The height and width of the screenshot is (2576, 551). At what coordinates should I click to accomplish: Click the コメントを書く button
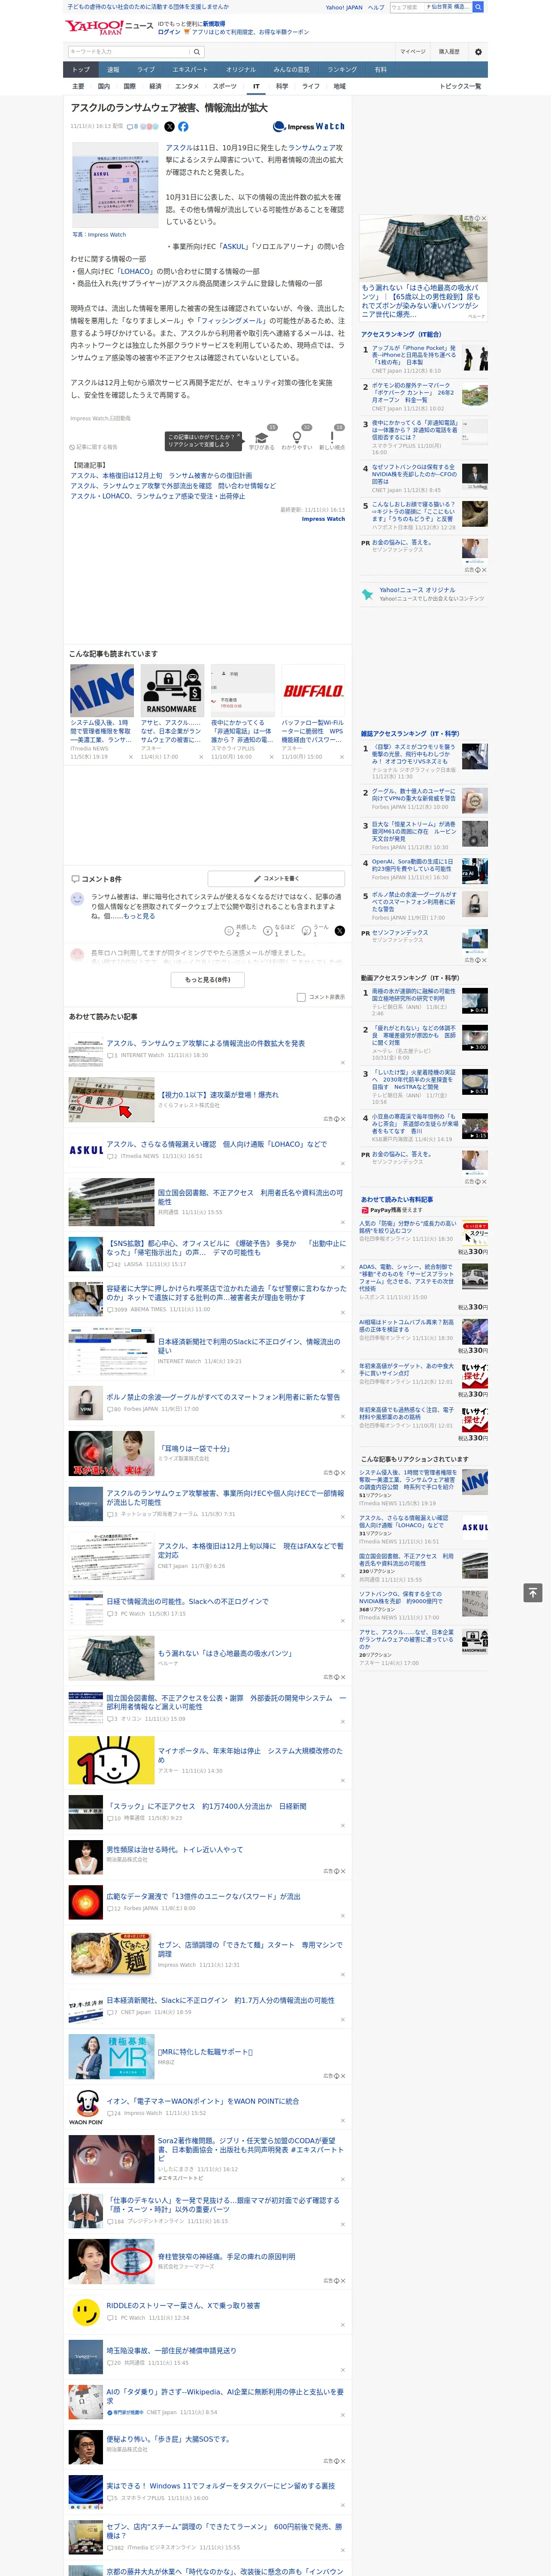[276, 878]
